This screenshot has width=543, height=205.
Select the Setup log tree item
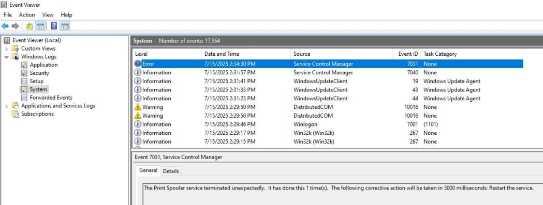coord(37,81)
